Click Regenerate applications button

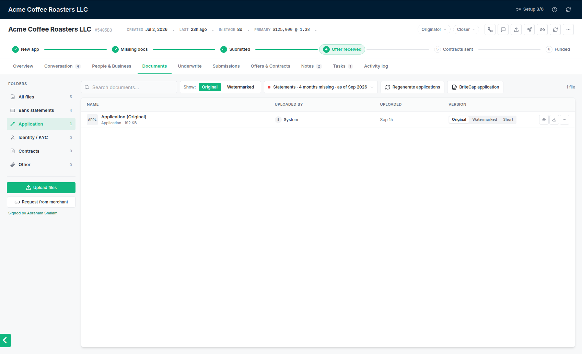[412, 87]
